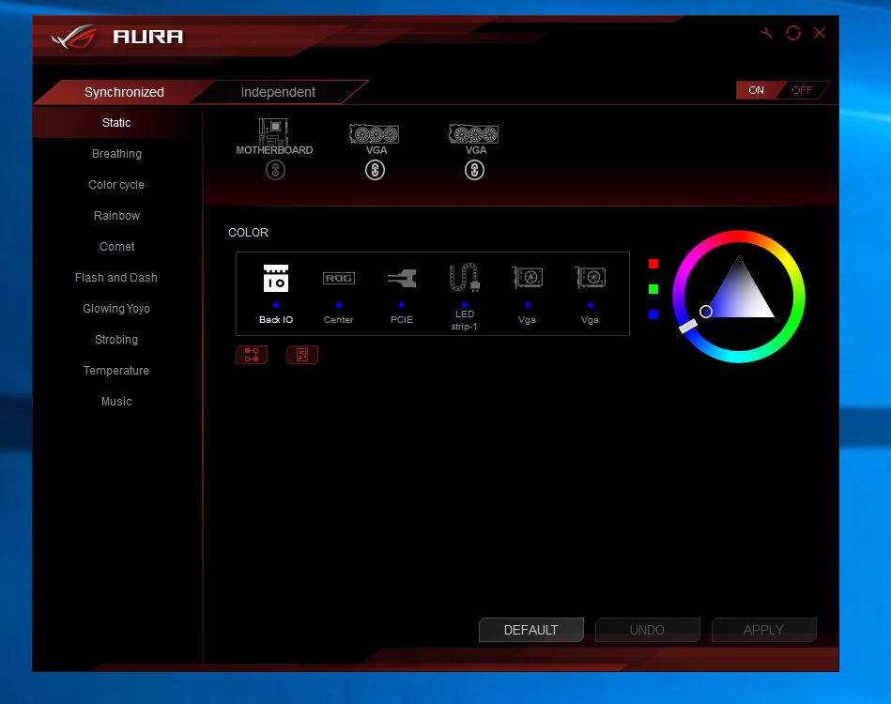
Task: Select the ROG Center zone icon
Action: [339, 279]
